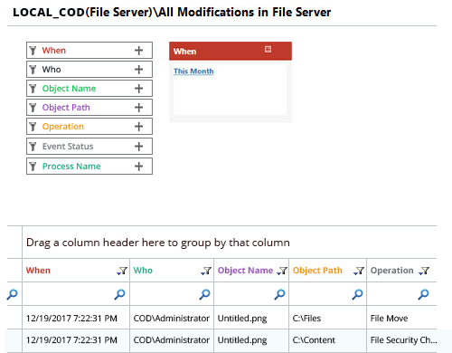Open filter dropdown on Operation column header
The width and height of the screenshot is (452, 353).
tap(424, 271)
